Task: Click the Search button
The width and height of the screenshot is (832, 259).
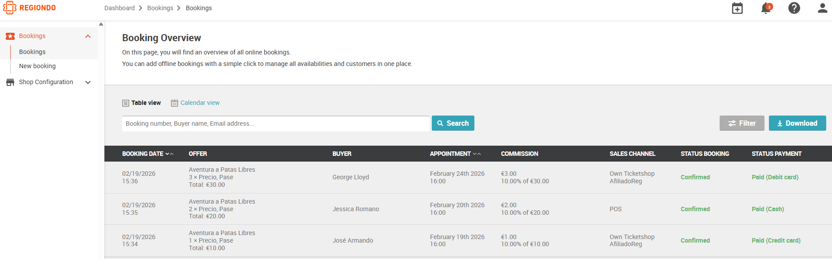Action: tap(453, 123)
